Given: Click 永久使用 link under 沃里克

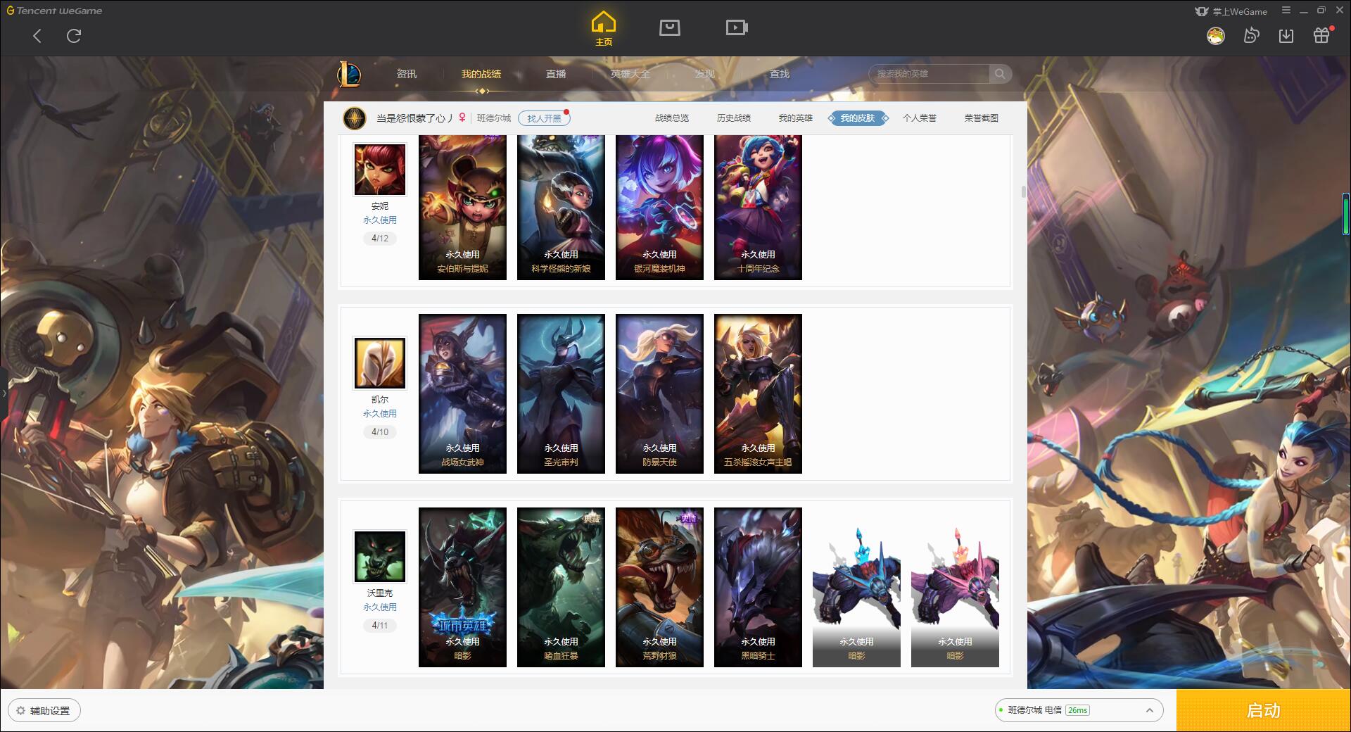Looking at the screenshot, I should [x=380, y=607].
